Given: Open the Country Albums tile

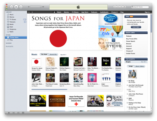Looking at the screenshot, I should 57,101.
